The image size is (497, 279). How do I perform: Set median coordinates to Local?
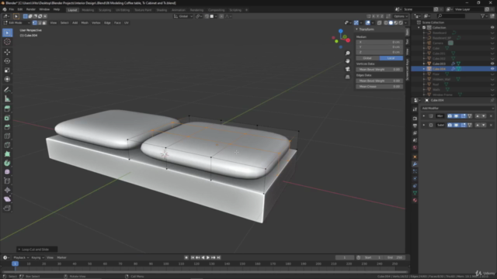point(391,58)
